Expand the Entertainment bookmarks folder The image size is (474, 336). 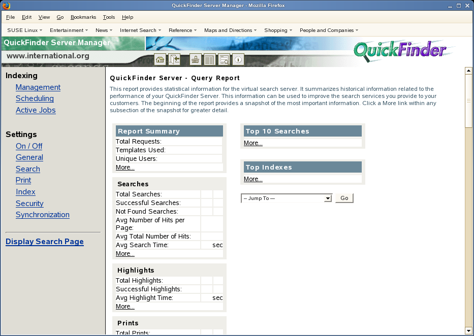point(69,30)
